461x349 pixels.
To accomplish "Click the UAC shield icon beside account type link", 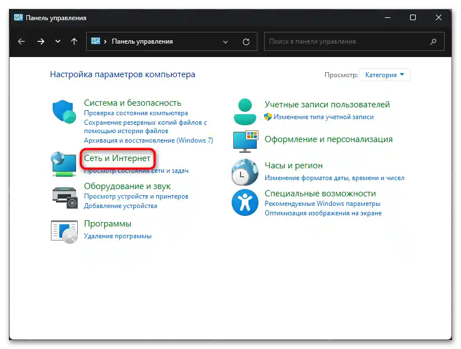I will pos(268,117).
